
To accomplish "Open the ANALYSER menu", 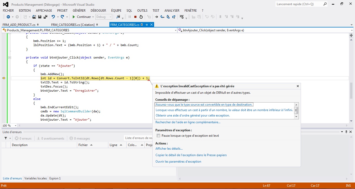I will 172,11.
